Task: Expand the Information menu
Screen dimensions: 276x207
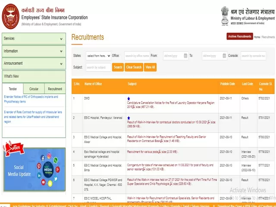Action: pos(34,51)
